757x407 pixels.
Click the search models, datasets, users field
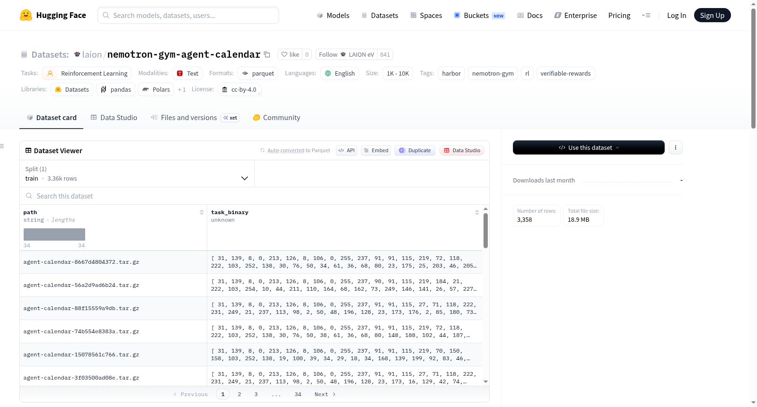(188, 15)
